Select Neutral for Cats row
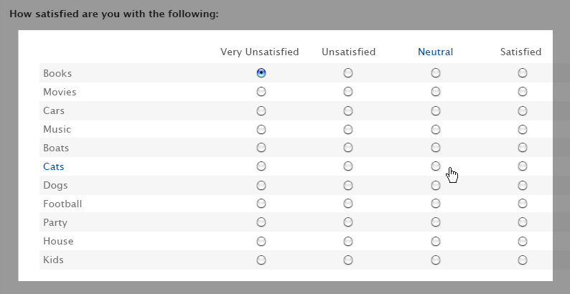Image resolution: width=570 pixels, height=294 pixels. (436, 166)
